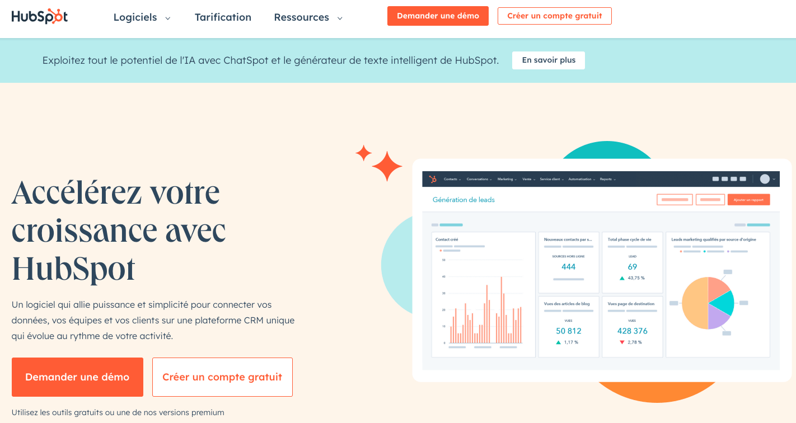Click text Utilisez les outils gratuits

pos(118,412)
